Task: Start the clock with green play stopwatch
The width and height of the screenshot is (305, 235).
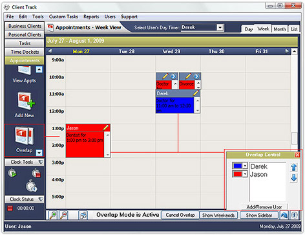Action: pyautogui.click(x=12, y=173)
